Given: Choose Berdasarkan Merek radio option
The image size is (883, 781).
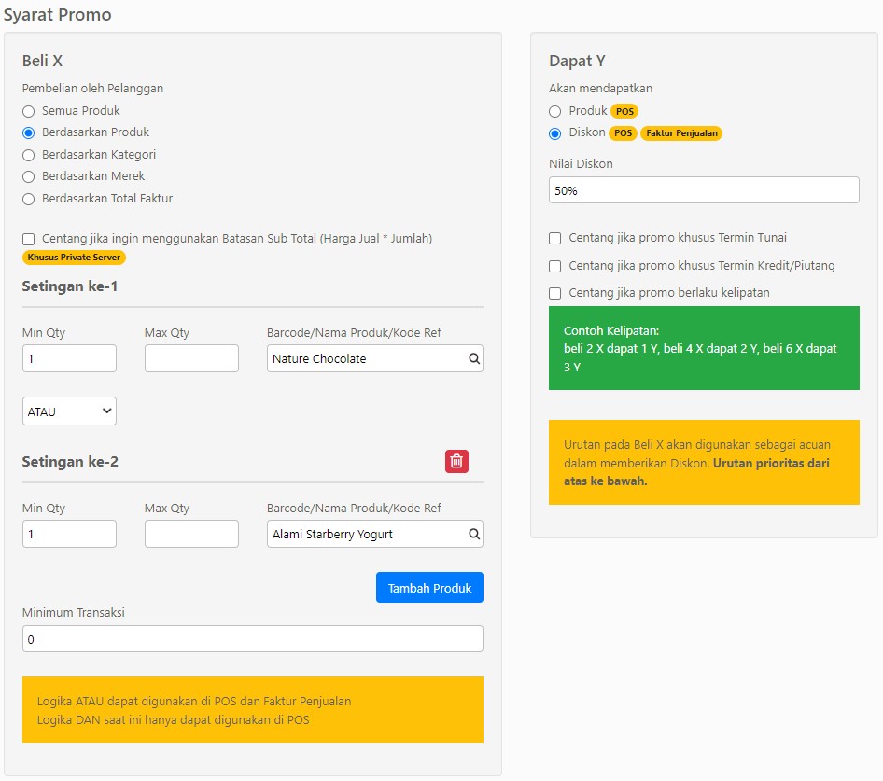Looking at the screenshot, I should (x=29, y=176).
